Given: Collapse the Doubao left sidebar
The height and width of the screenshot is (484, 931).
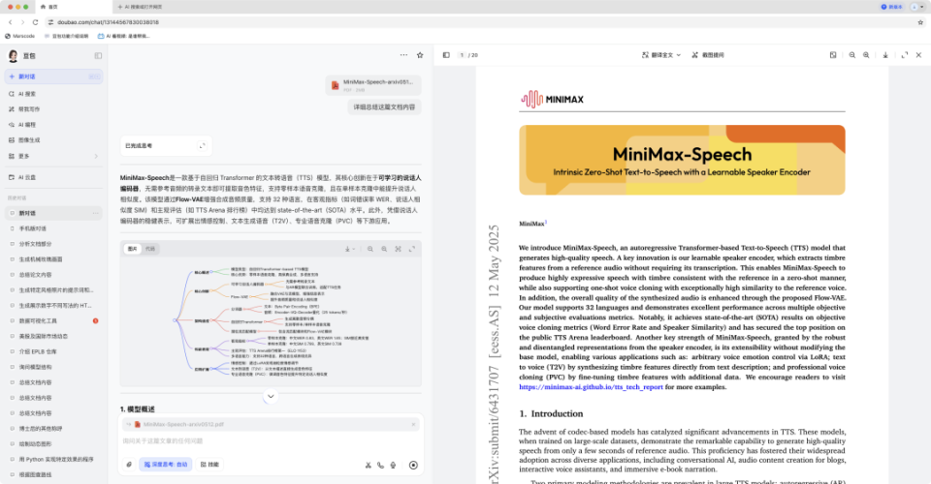Looking at the screenshot, I should click(x=98, y=56).
